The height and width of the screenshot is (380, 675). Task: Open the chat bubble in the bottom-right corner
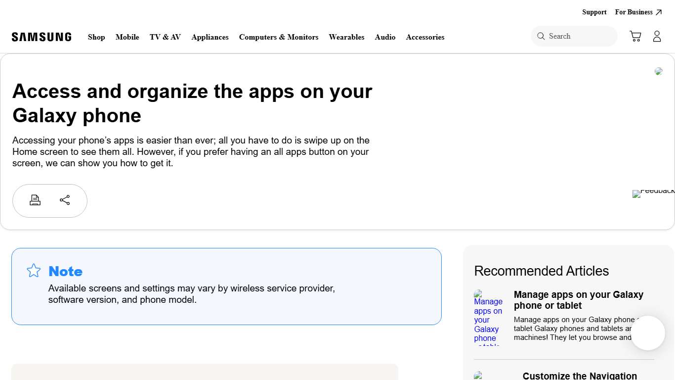pos(647,333)
